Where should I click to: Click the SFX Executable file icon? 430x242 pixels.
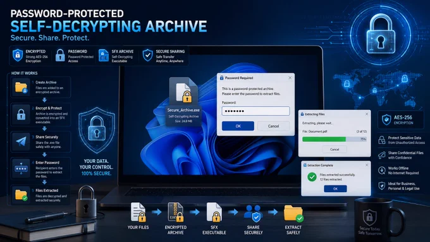[214, 212]
